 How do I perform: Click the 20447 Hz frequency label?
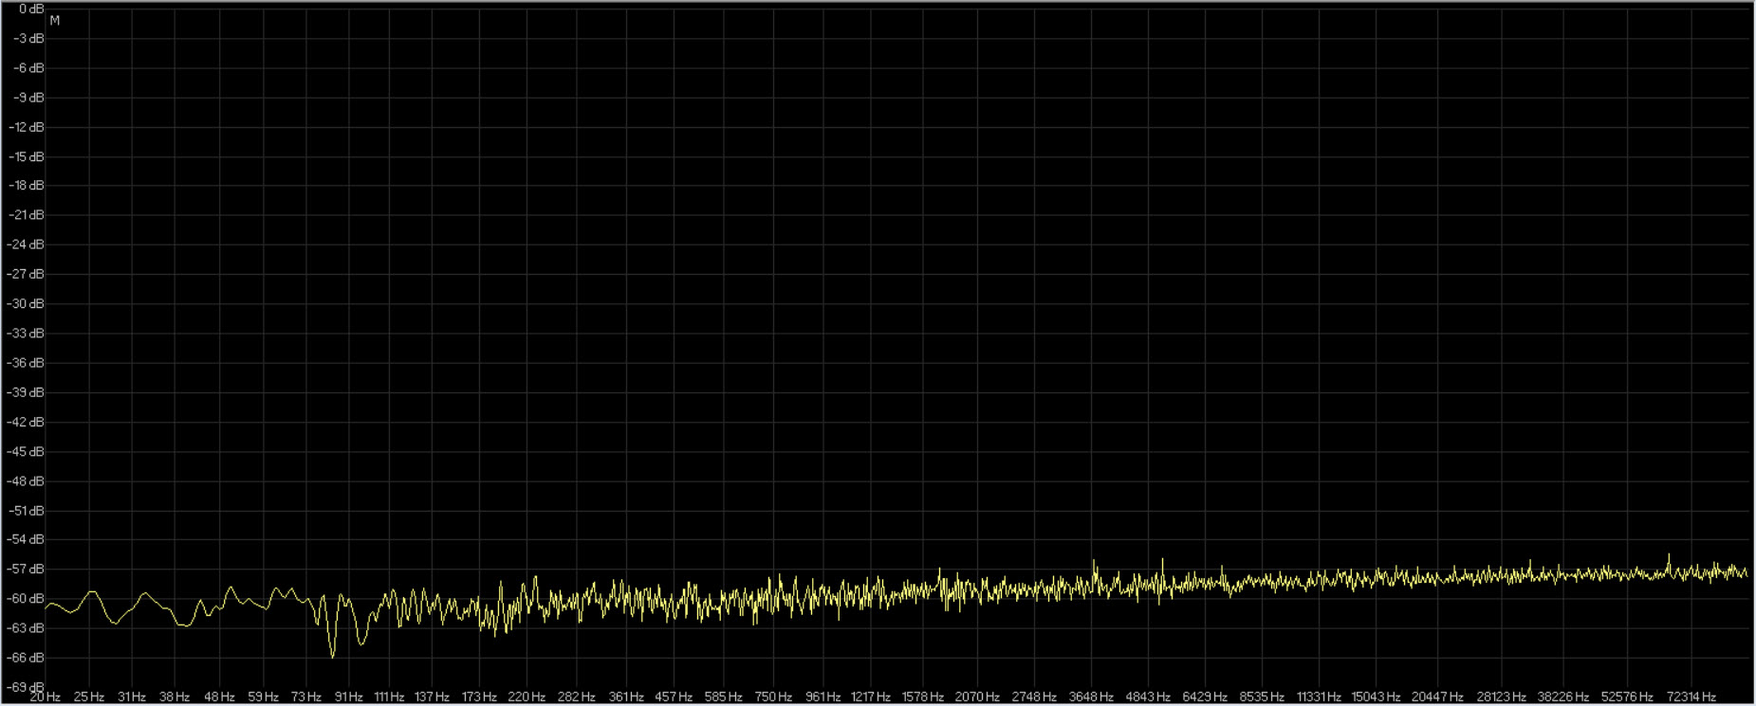tap(1436, 697)
